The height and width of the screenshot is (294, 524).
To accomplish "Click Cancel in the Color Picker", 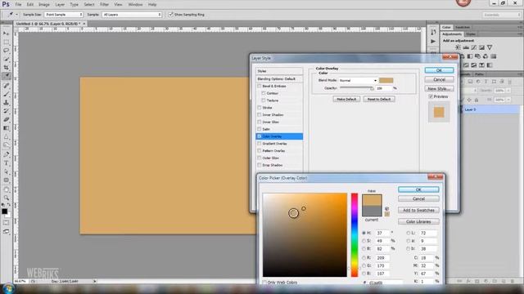I will tap(418, 198).
